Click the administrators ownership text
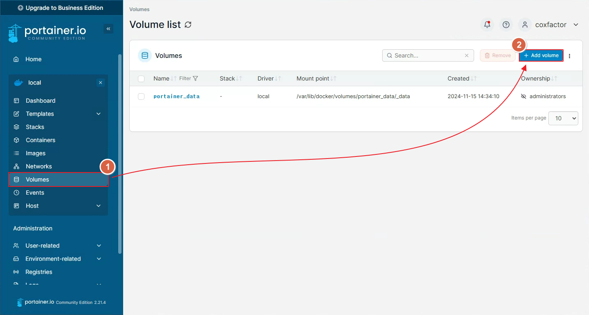This screenshot has width=589, height=315. [x=548, y=97]
